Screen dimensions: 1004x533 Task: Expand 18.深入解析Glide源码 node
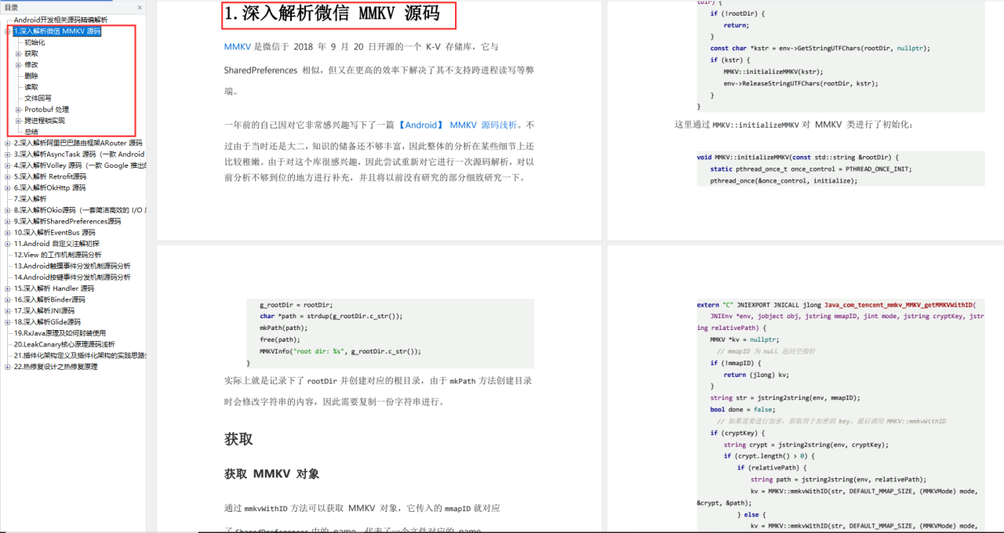[8, 321]
